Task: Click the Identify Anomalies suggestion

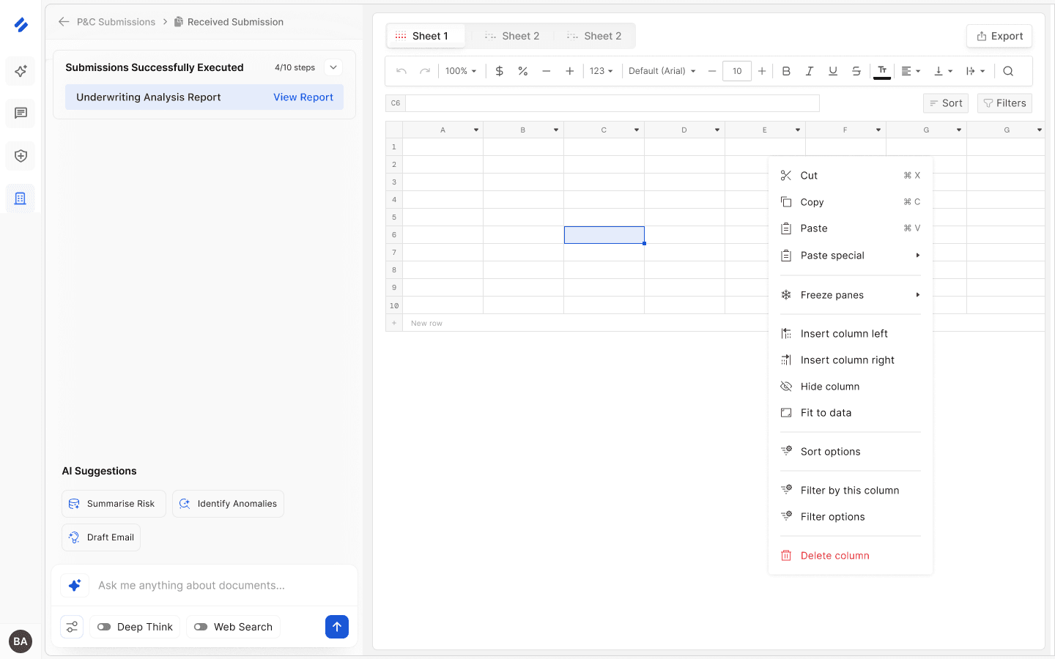Action: [228, 504]
